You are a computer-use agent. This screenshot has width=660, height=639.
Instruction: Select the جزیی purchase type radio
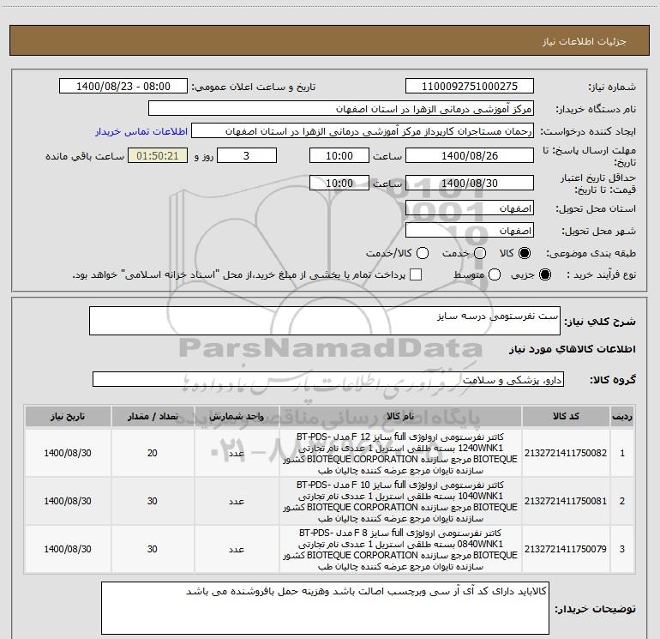pyautogui.click(x=544, y=274)
